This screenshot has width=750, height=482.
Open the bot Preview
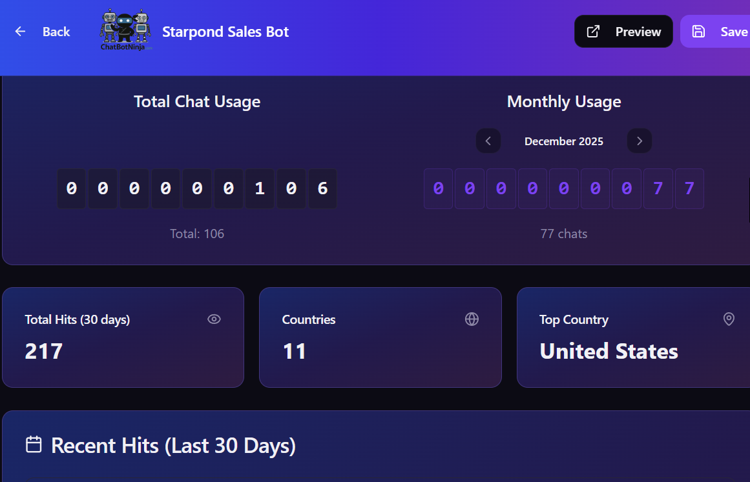[x=623, y=32]
